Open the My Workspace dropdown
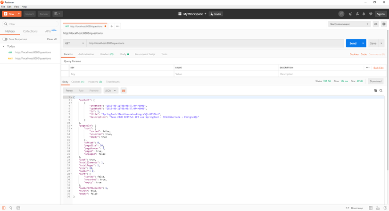This screenshot has width=389, height=211. [194, 14]
